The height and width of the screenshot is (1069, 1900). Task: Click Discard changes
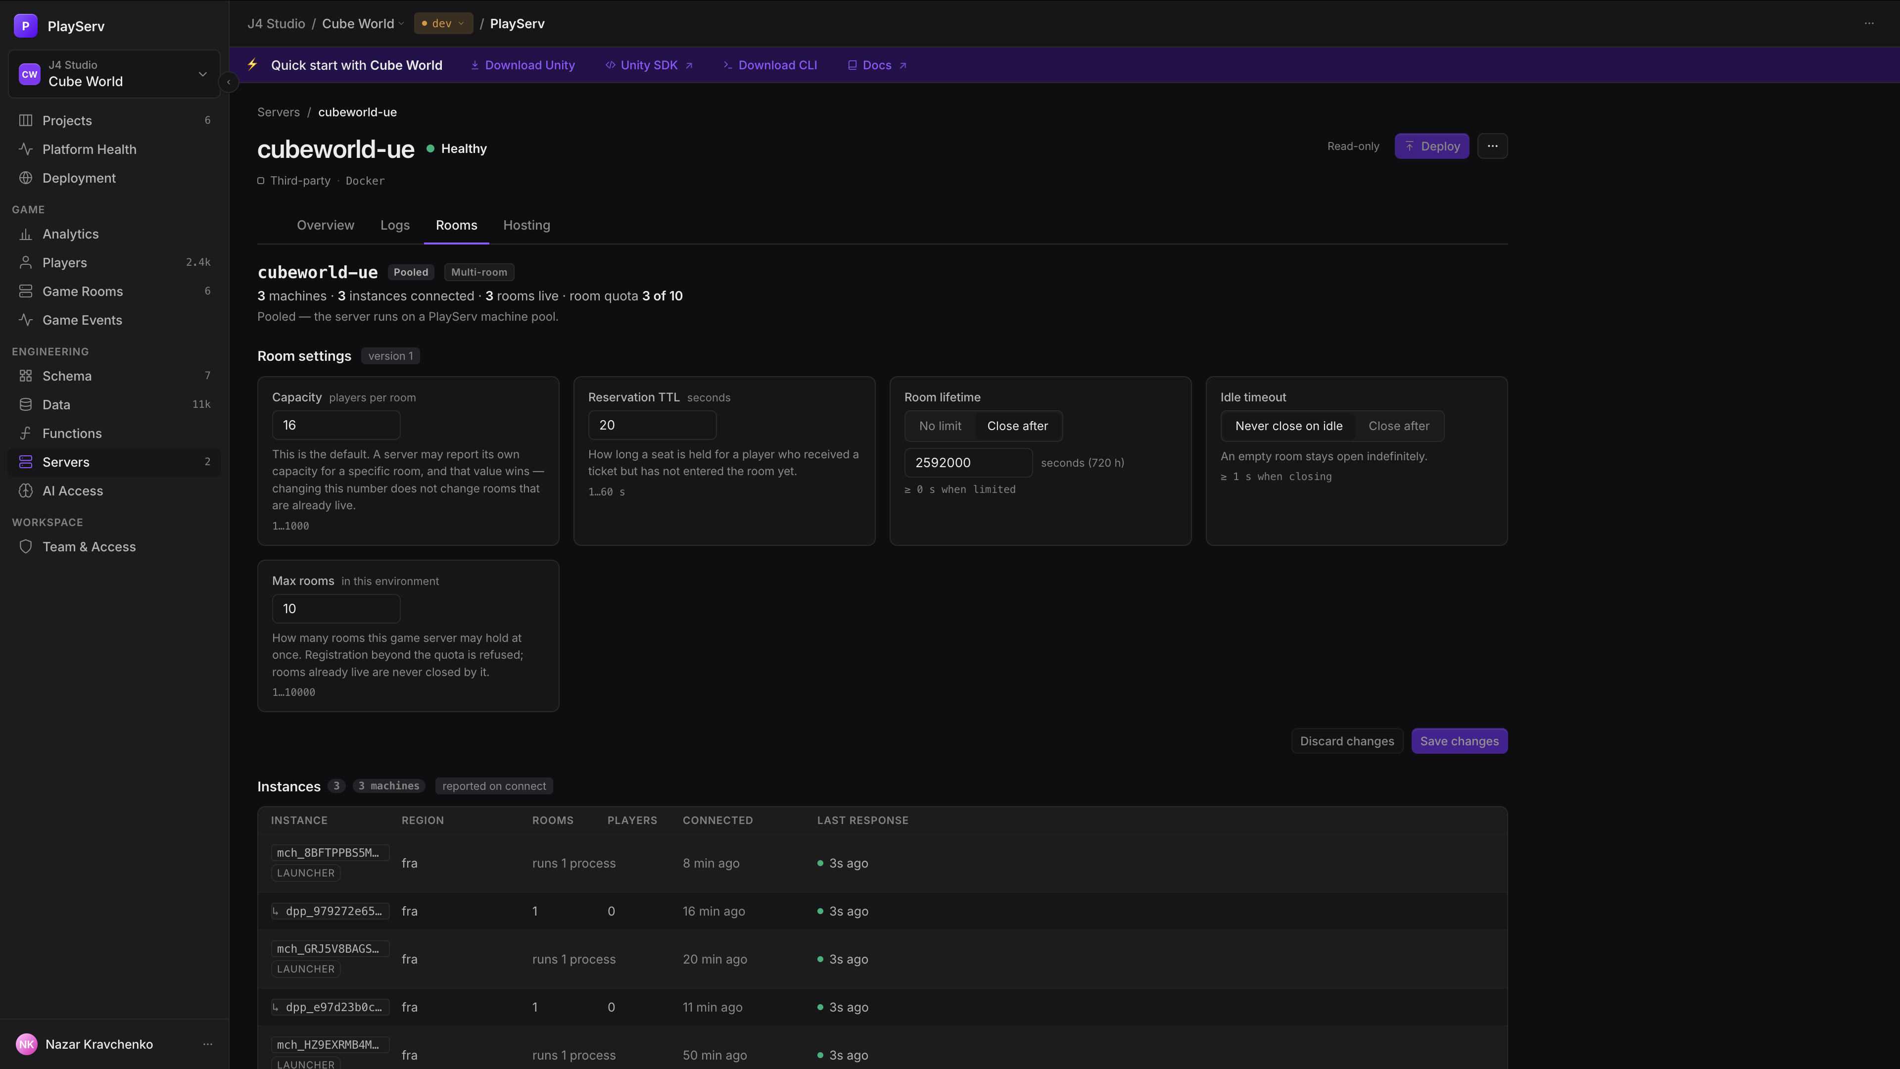click(1347, 741)
